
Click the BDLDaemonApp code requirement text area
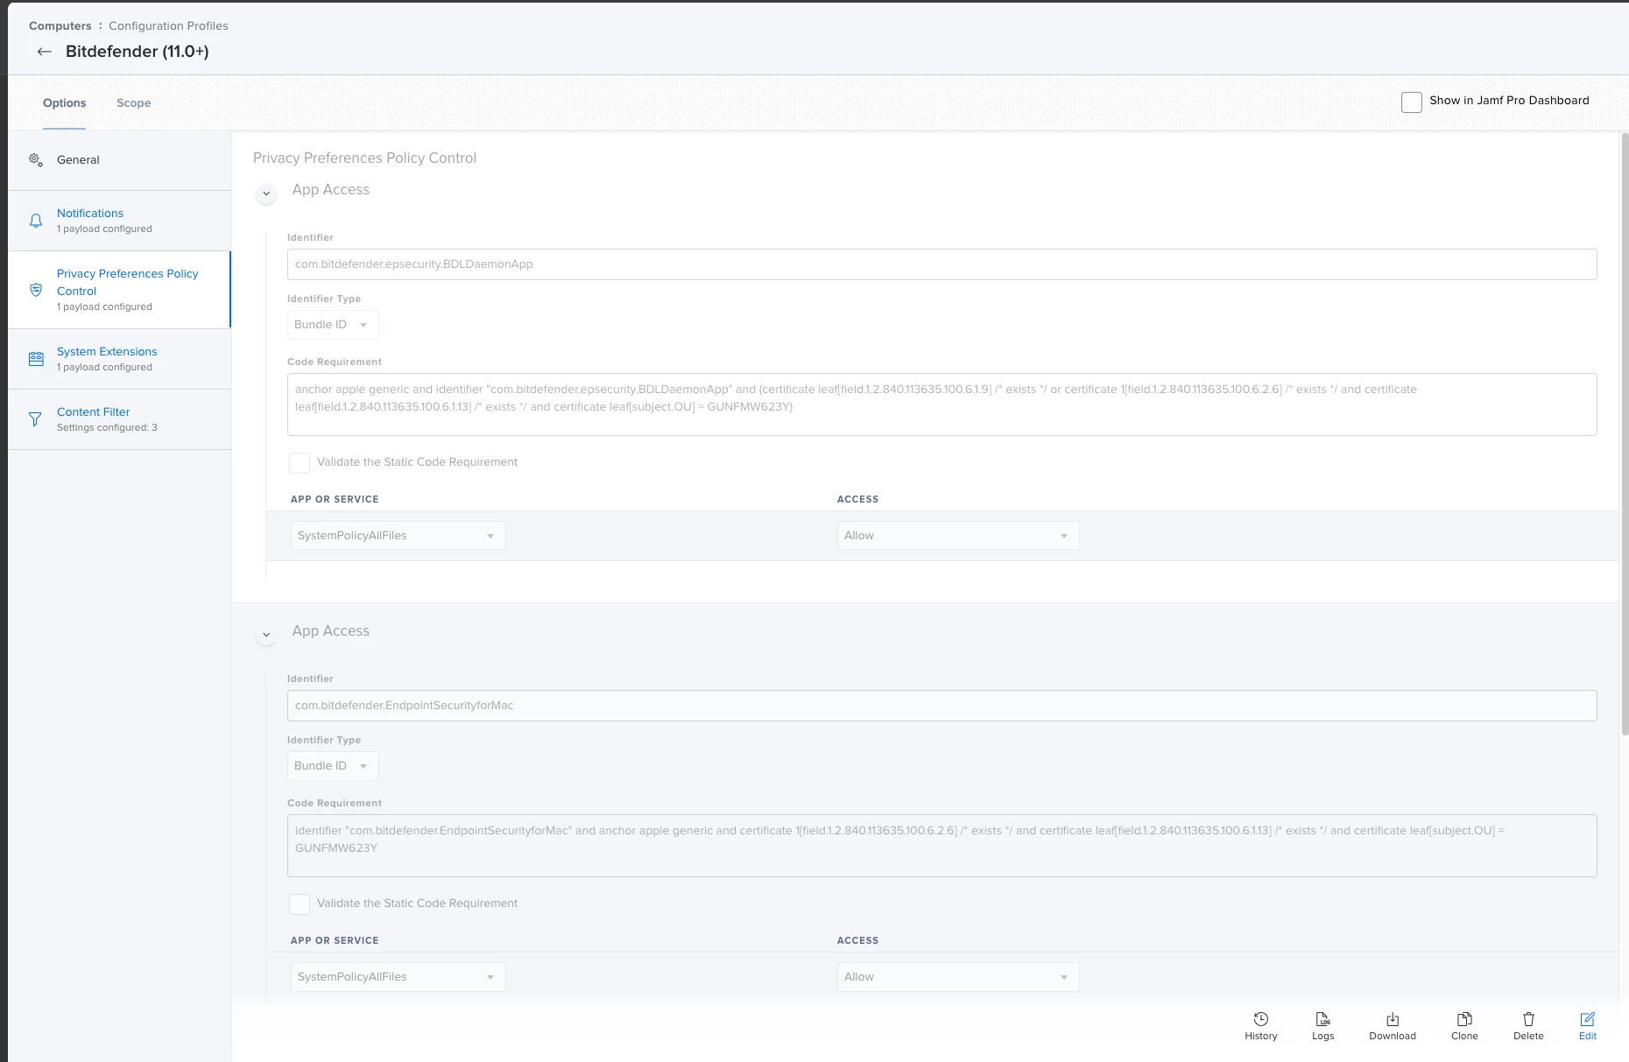942,404
